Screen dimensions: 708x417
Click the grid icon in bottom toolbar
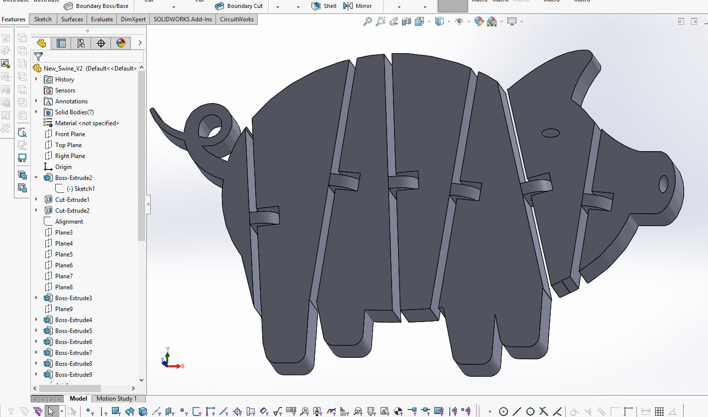pos(659,412)
